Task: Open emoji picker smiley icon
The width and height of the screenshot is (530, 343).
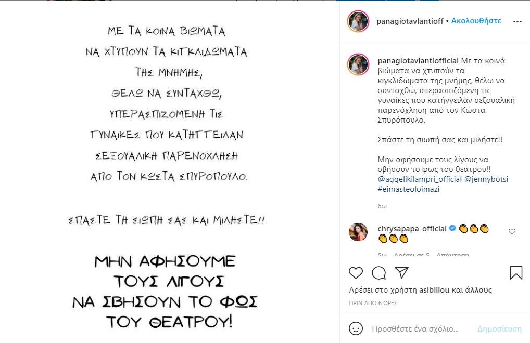Action: pyautogui.click(x=356, y=328)
